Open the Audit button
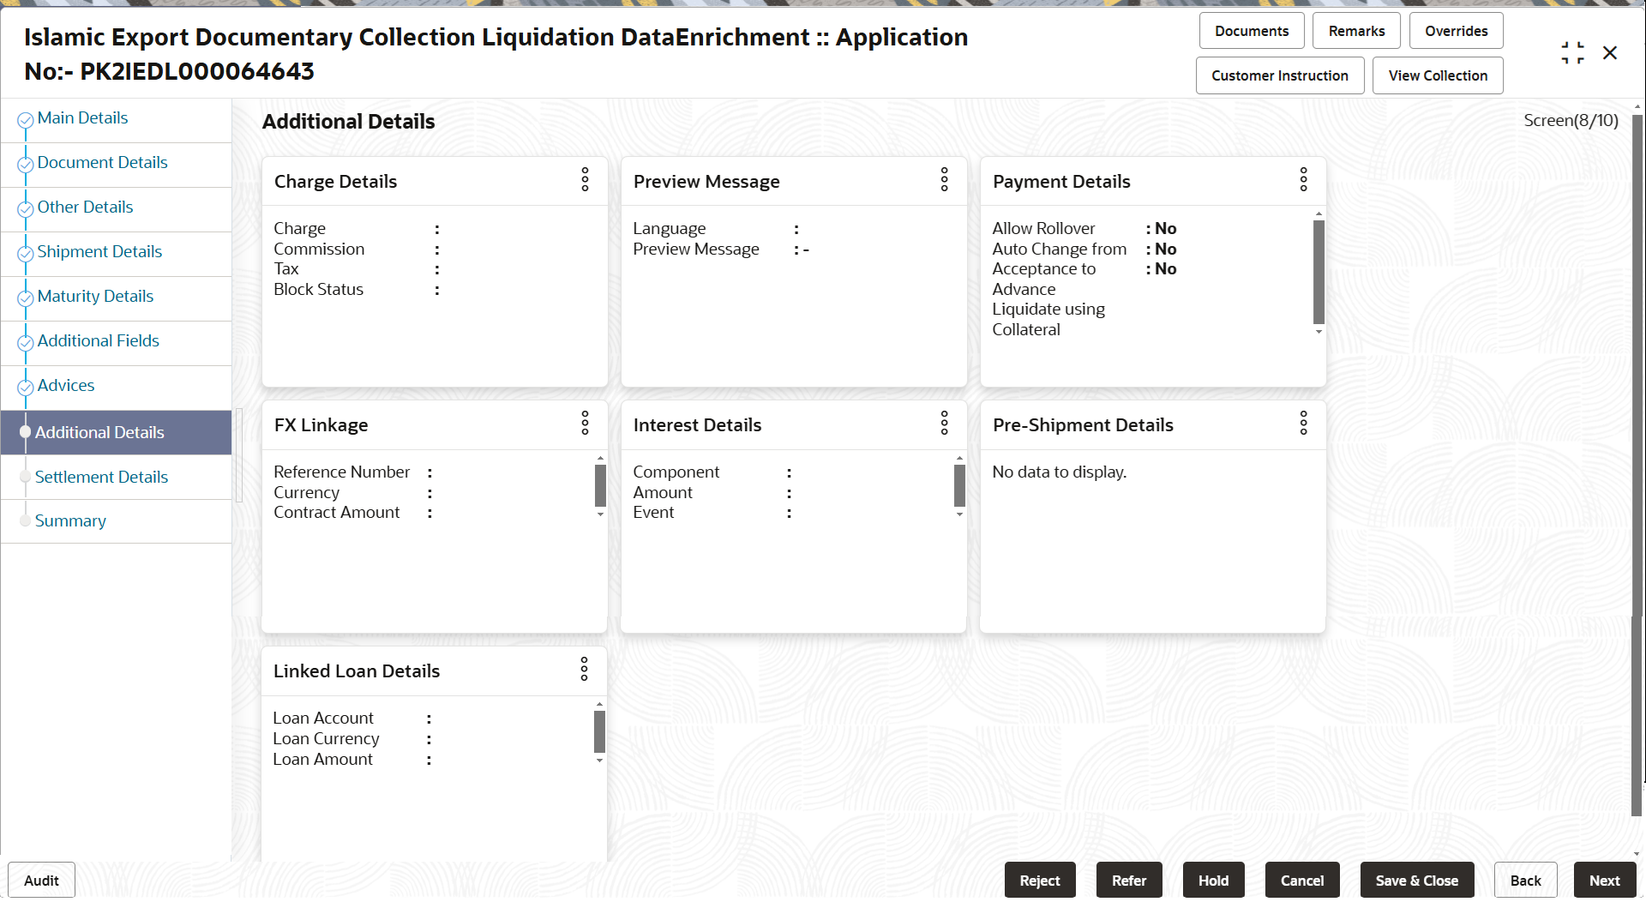 (41, 881)
